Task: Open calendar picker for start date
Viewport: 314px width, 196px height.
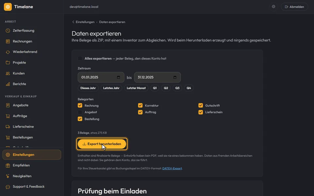Action: 118,77
